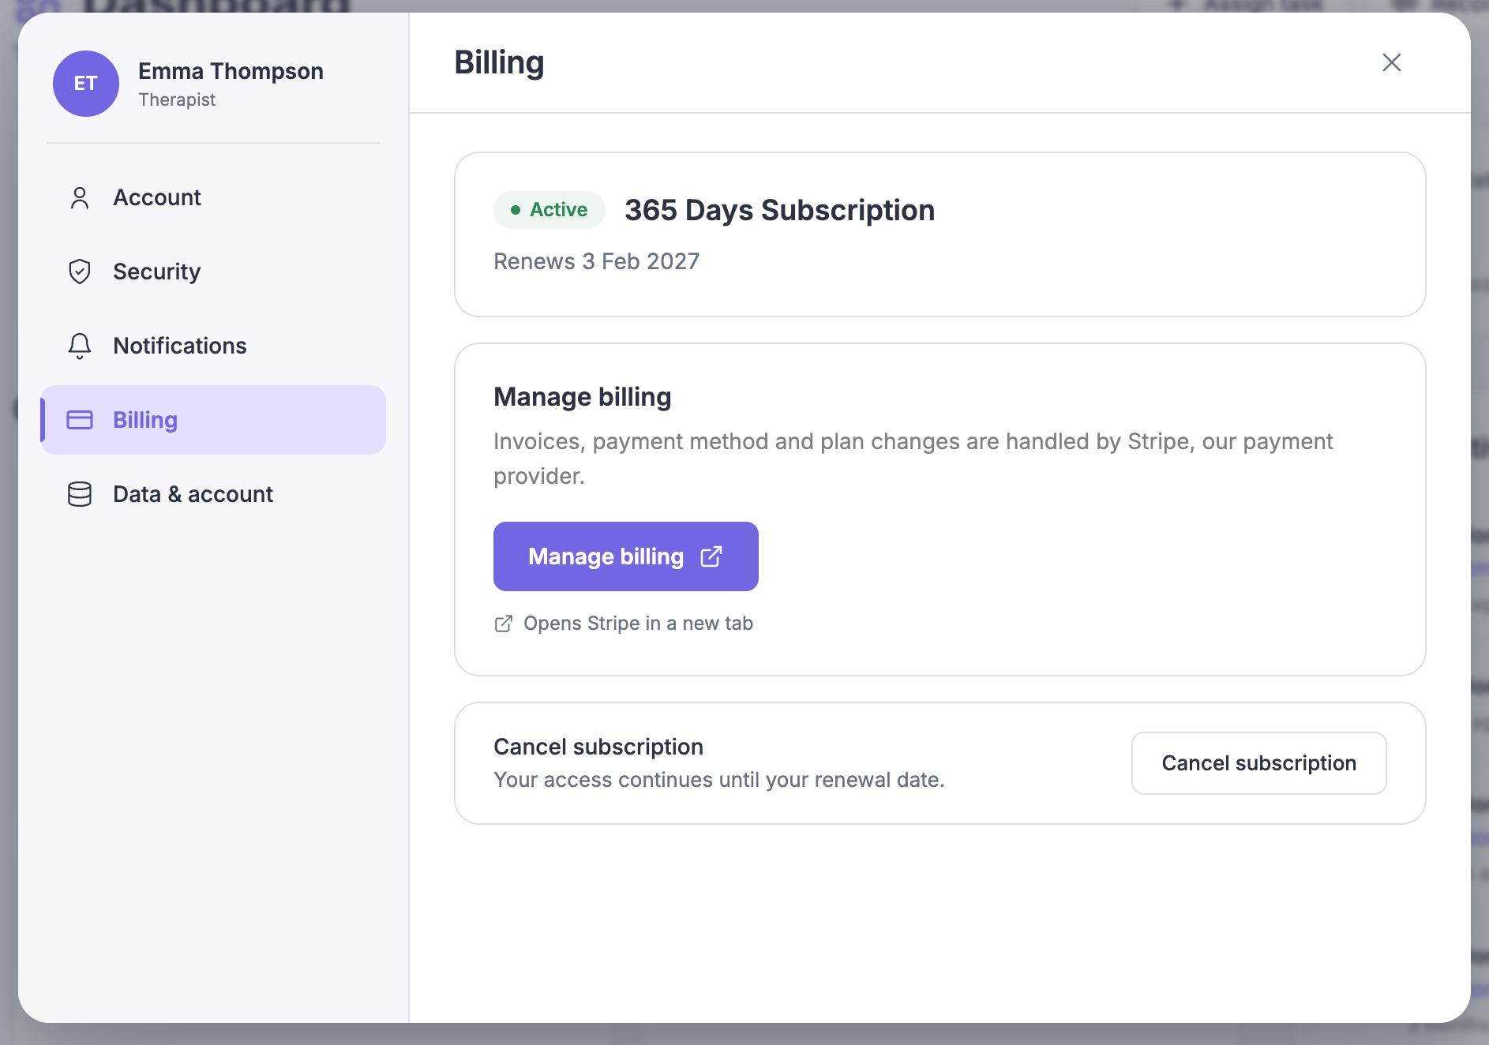The image size is (1489, 1045).
Task: Click the Notifications bell icon
Action: click(x=80, y=346)
